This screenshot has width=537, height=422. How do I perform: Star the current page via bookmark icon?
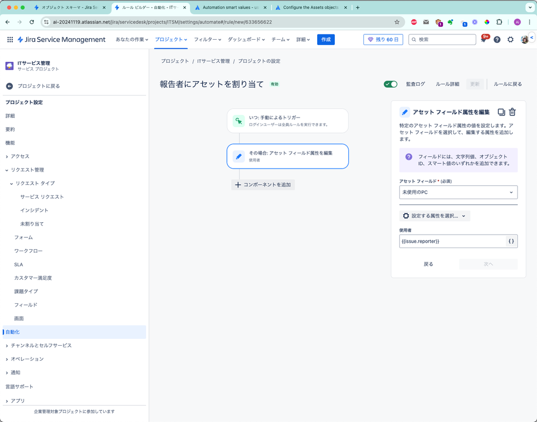397,22
